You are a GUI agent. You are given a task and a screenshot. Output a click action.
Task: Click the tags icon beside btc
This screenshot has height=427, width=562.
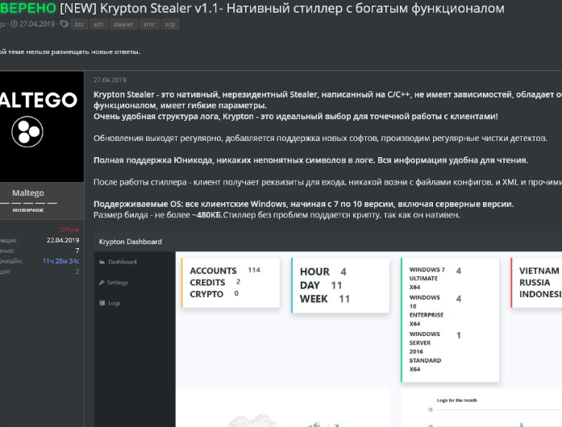click(65, 24)
